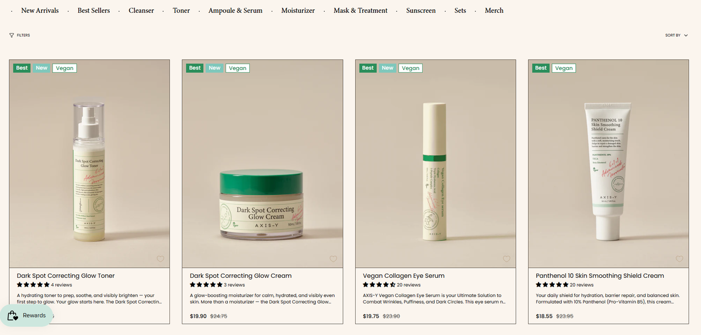Click the Best badge on Glow Toner card
This screenshot has width=701, height=335.
pos(22,68)
